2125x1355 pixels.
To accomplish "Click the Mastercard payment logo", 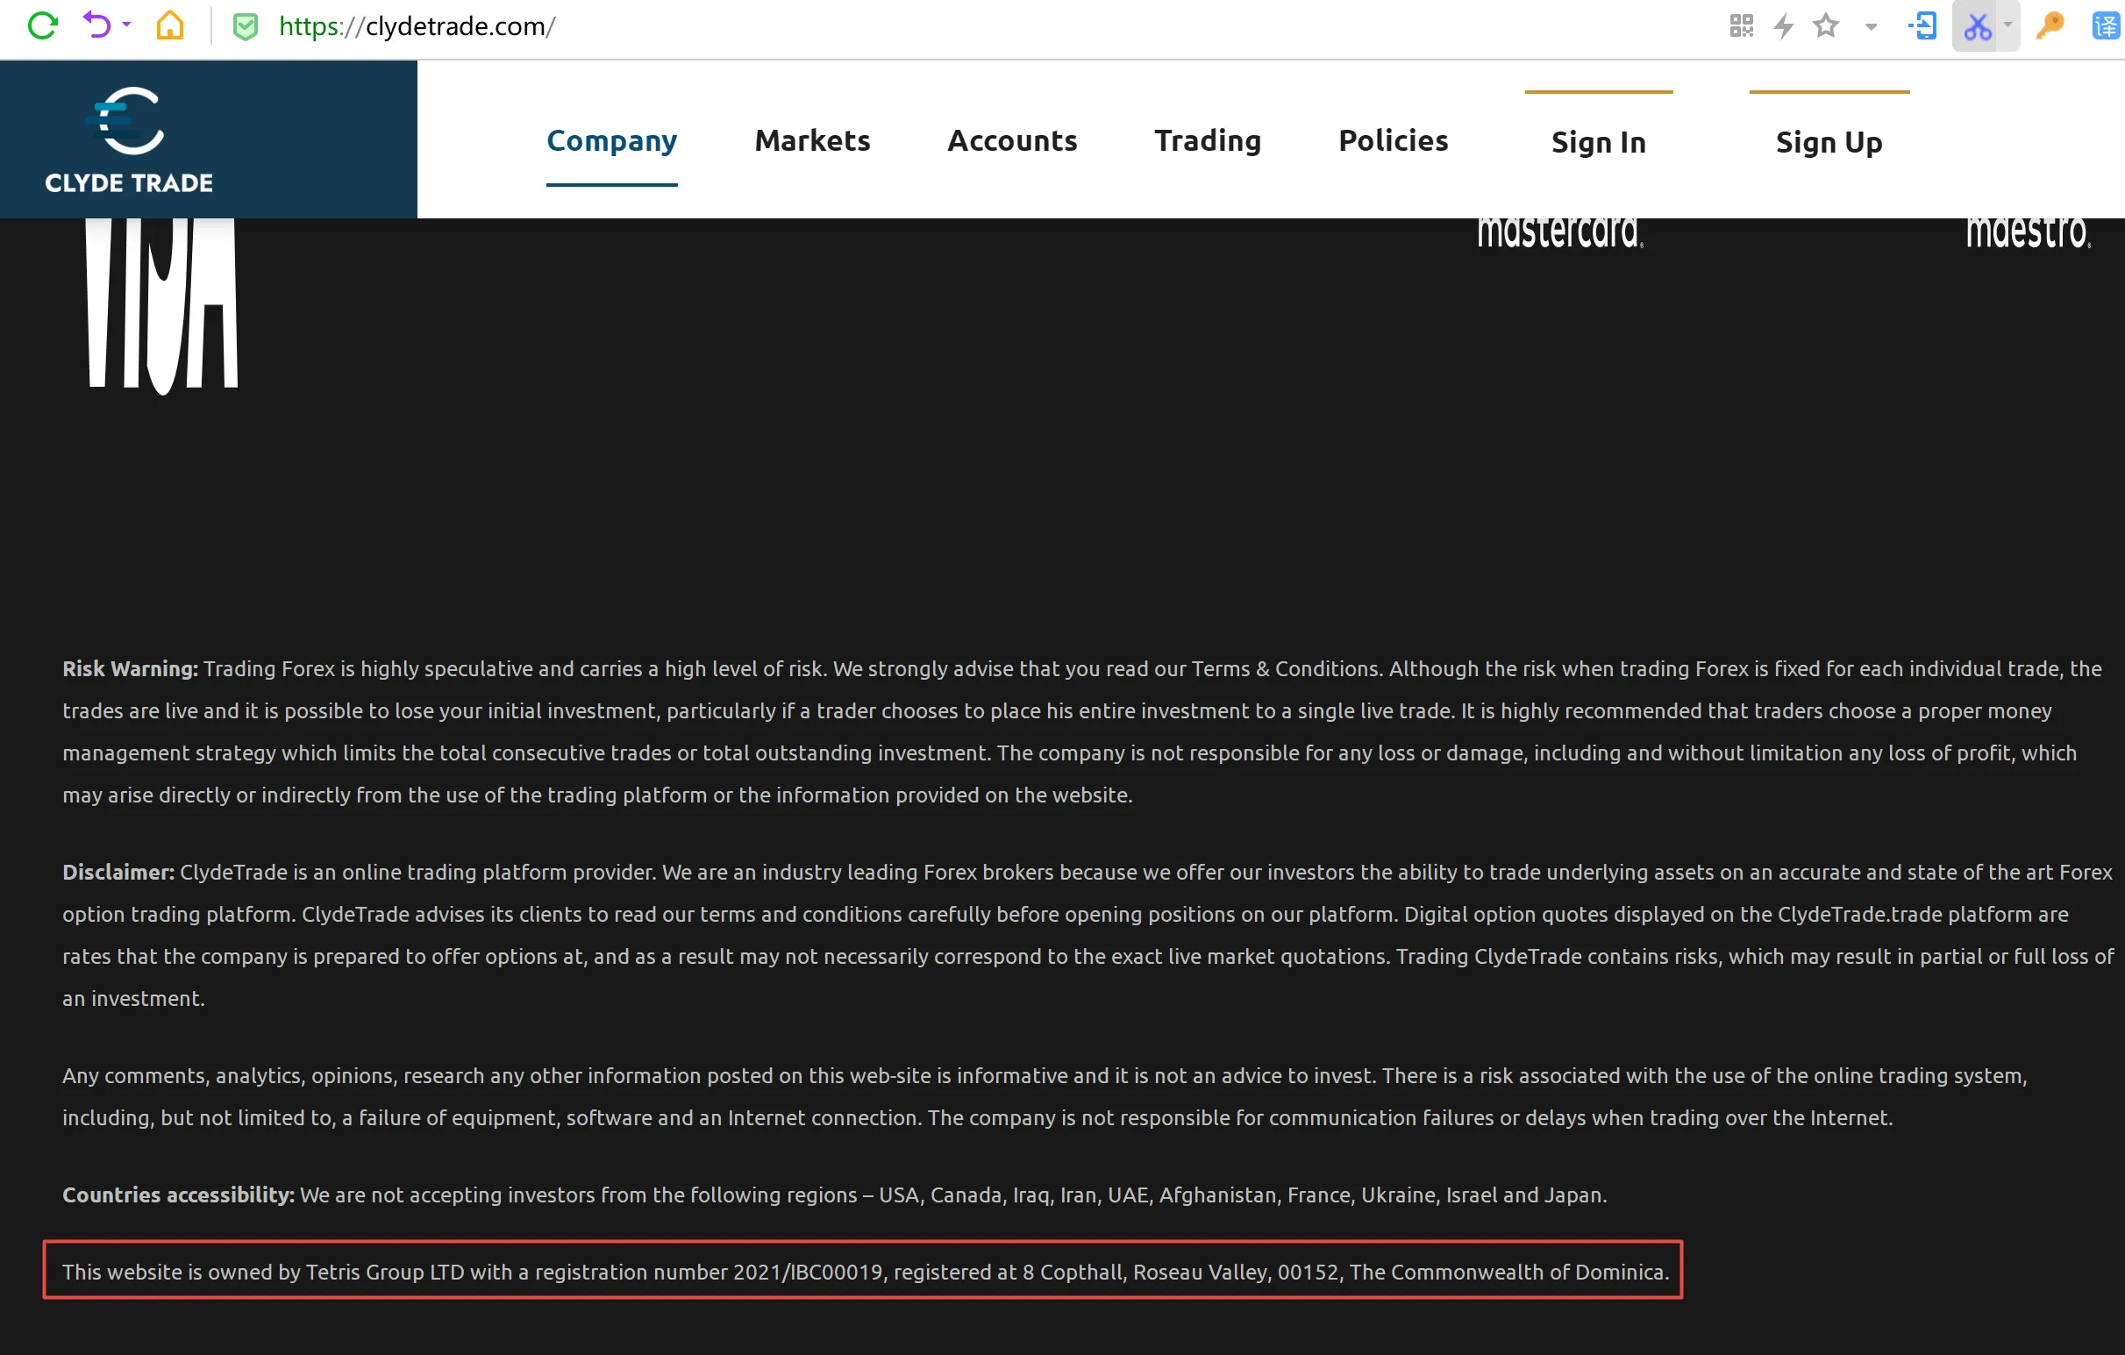I will pyautogui.click(x=1559, y=232).
